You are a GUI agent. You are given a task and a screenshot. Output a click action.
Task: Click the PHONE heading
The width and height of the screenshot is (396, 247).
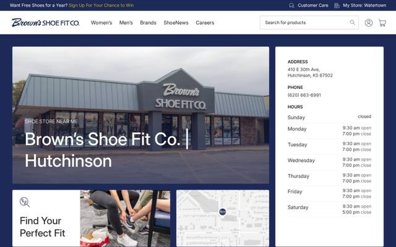pyautogui.click(x=295, y=88)
